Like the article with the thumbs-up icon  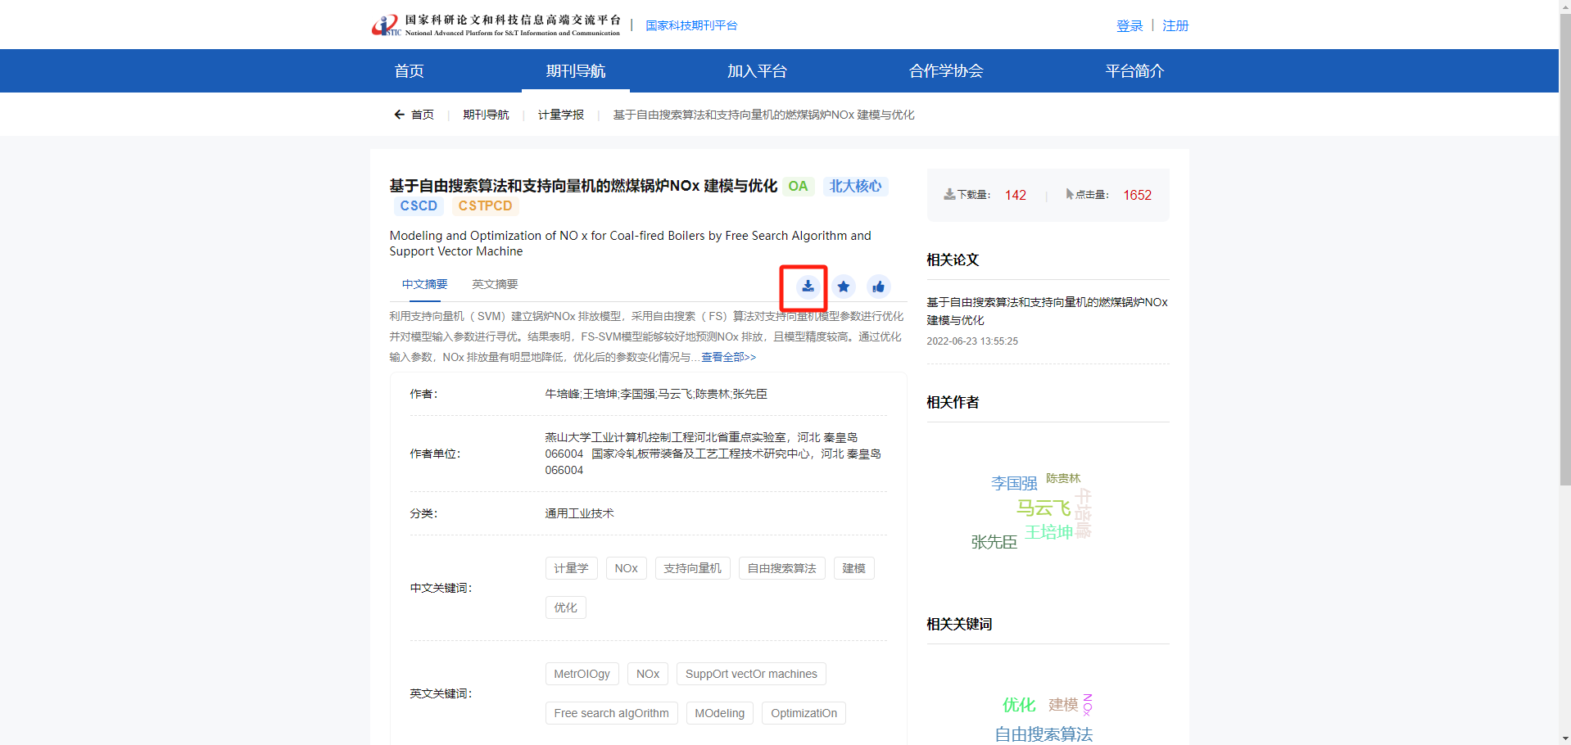click(x=879, y=287)
